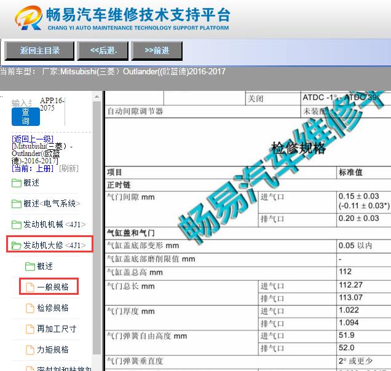Click open-folder icon beside 发动机大修 <4J1>
Viewport: 391px width, 371px height.
pyautogui.click(x=17, y=246)
